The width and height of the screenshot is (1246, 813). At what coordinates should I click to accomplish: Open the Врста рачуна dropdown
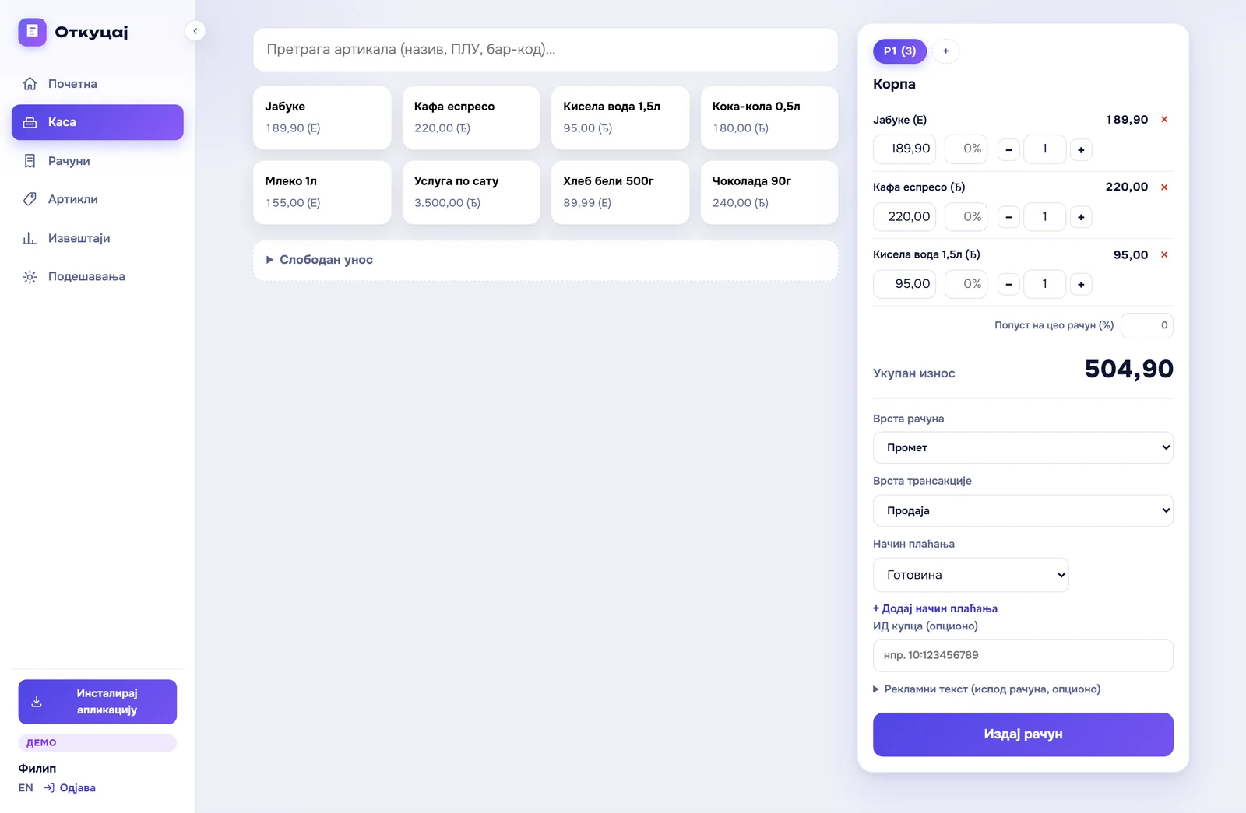1022,447
